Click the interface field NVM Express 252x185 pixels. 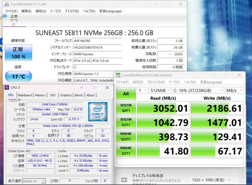(x=97, y=54)
